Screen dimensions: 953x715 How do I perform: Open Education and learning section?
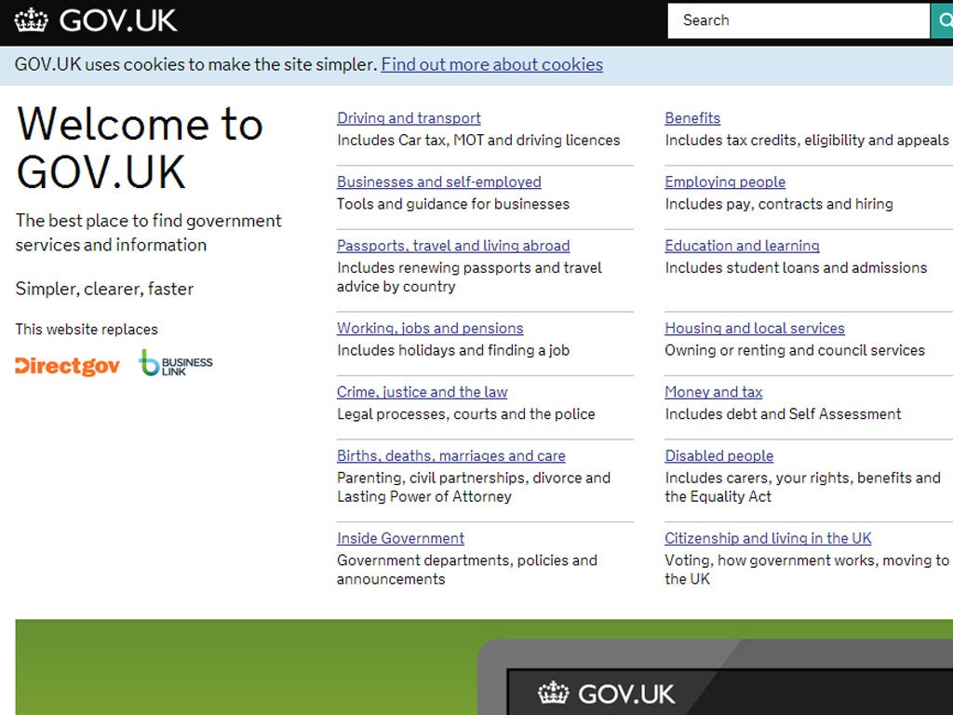(x=742, y=246)
